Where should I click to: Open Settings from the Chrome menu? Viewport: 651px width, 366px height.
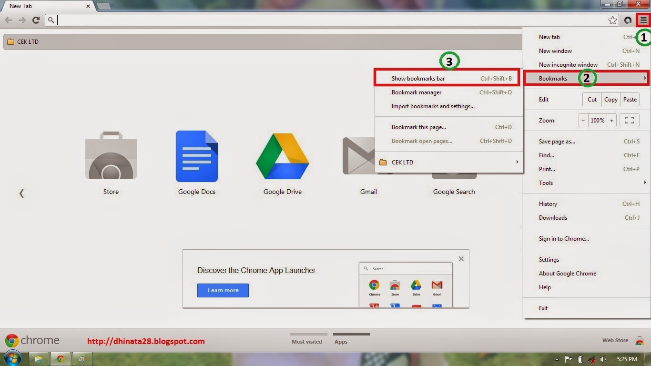587,259
